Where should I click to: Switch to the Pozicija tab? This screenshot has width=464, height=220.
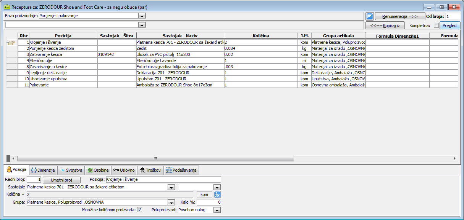click(x=16, y=170)
